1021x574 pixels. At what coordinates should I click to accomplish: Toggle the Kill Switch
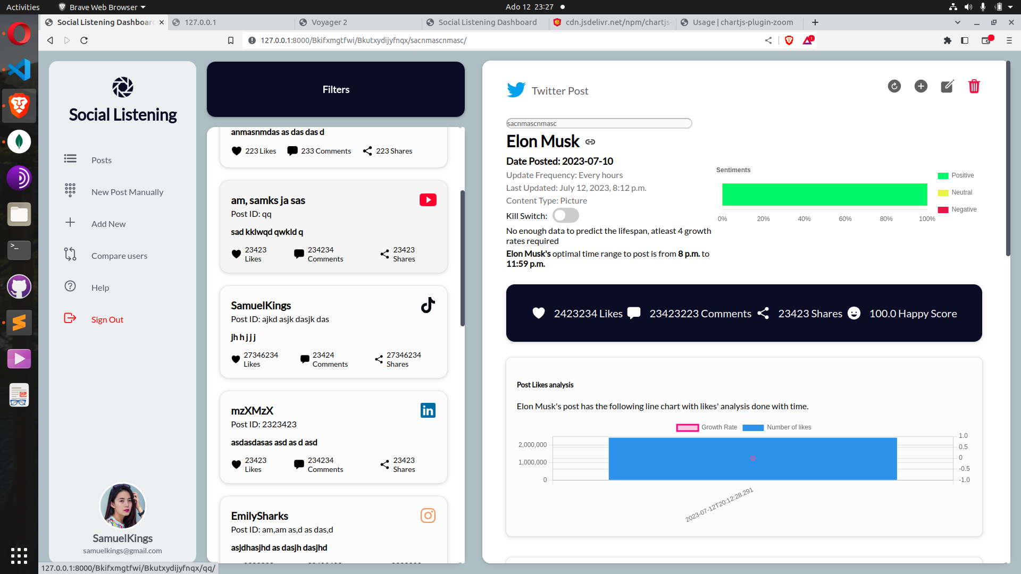pyautogui.click(x=565, y=216)
